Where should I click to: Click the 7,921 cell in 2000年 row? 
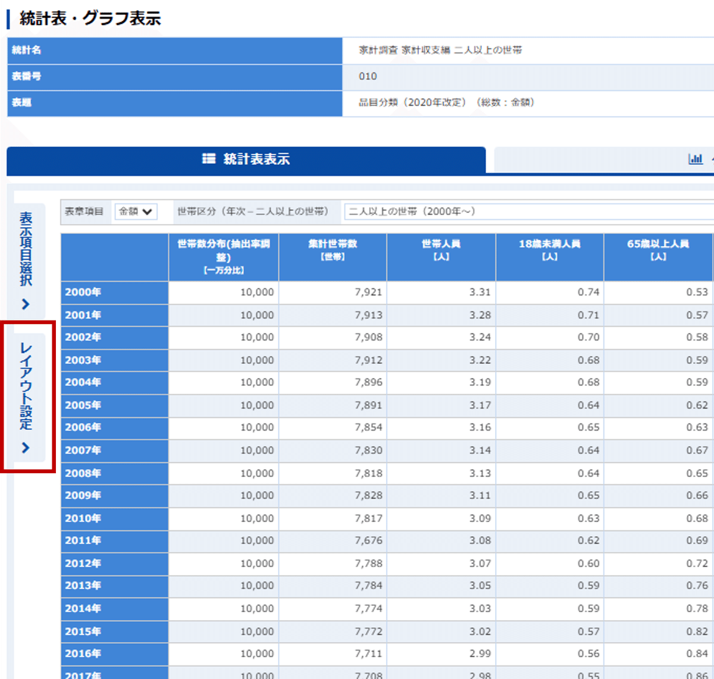333,293
